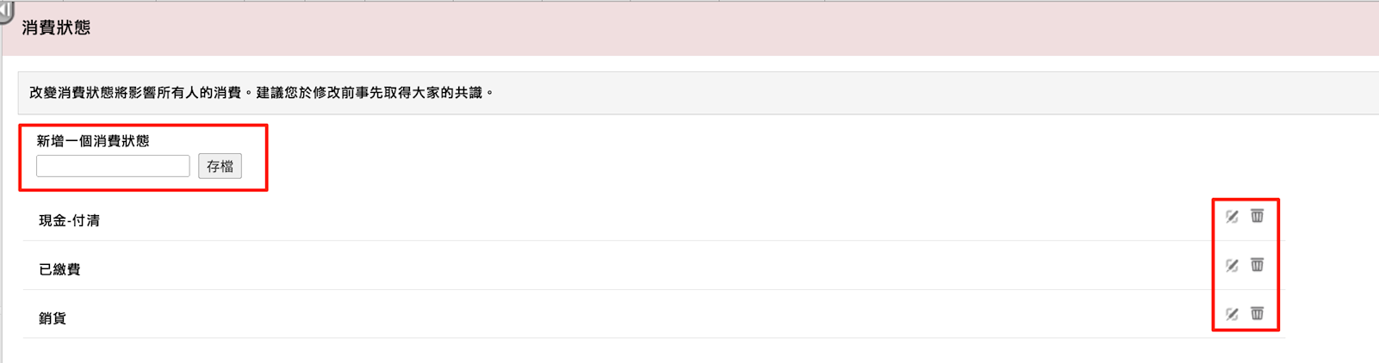Click the blank area below the 銷貨 row

653,351
